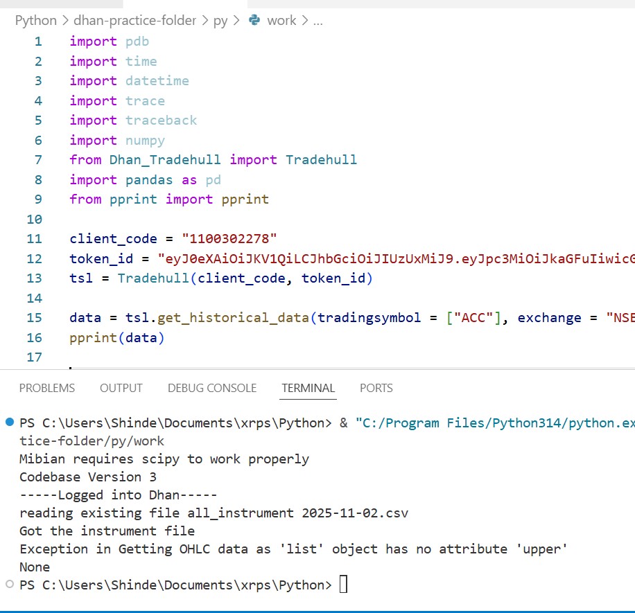
Task: Click the Python314 executable path in terminal
Action: tap(494, 423)
